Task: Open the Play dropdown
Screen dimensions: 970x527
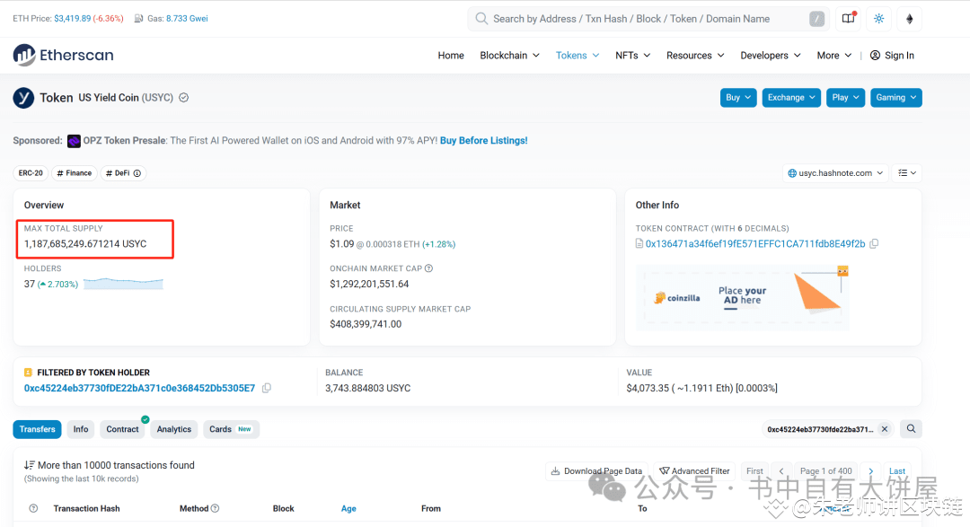Action: coord(846,98)
